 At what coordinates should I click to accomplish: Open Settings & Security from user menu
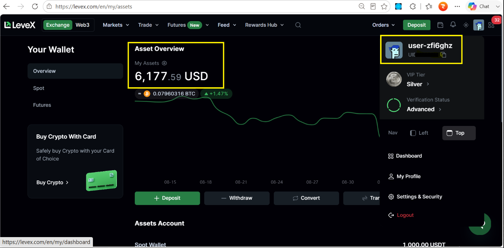tap(415, 197)
